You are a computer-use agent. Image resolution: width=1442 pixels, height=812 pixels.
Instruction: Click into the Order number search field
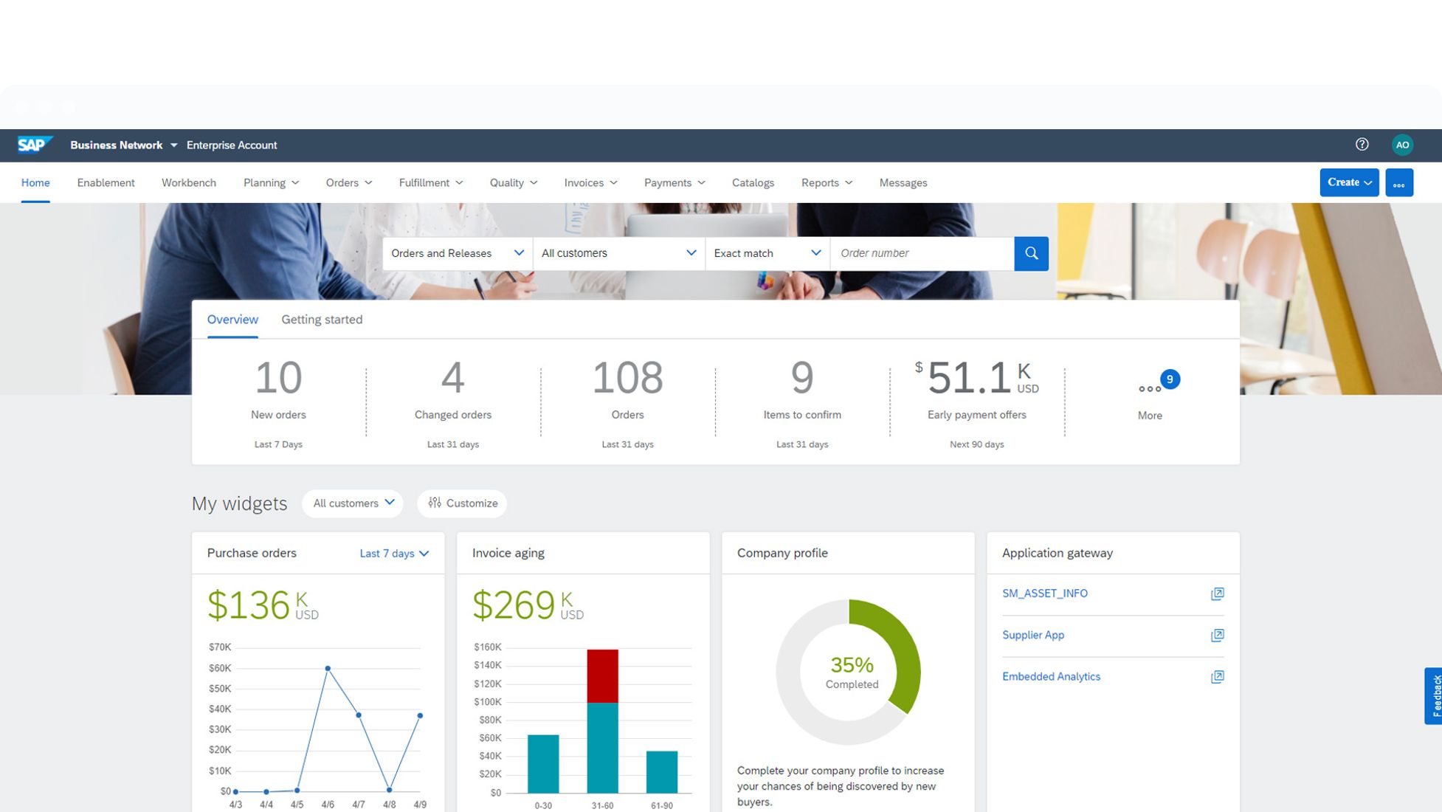coord(922,253)
